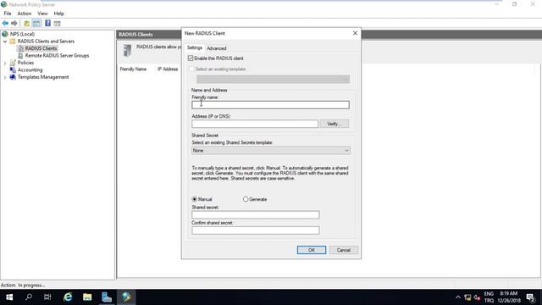Open the File menu
The width and height of the screenshot is (542, 305).
click(x=8, y=14)
